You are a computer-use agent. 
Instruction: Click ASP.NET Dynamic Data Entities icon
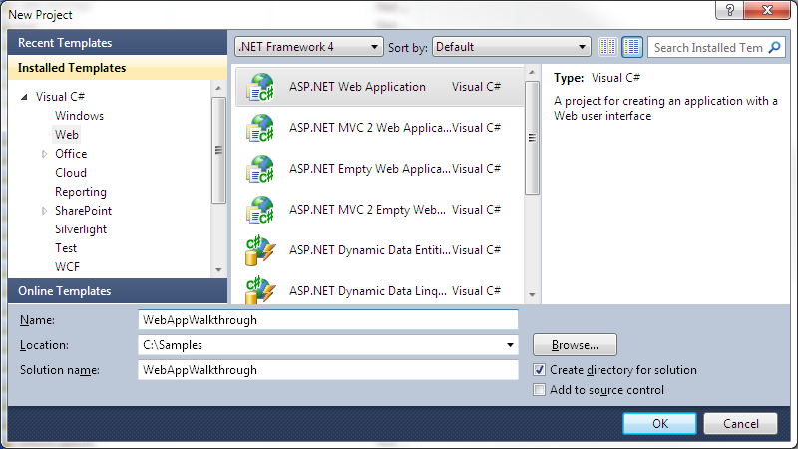click(260, 250)
